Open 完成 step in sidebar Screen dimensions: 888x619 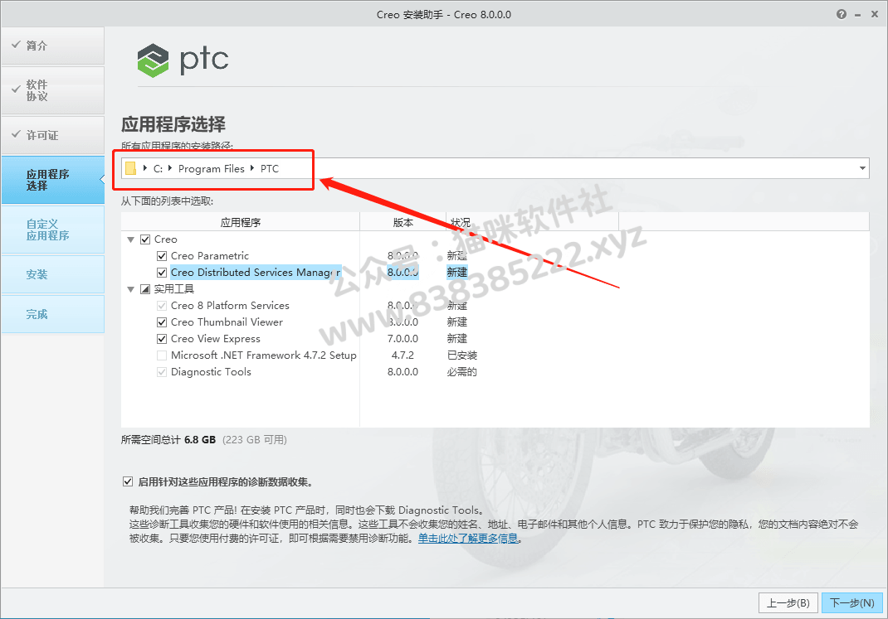click(x=52, y=314)
